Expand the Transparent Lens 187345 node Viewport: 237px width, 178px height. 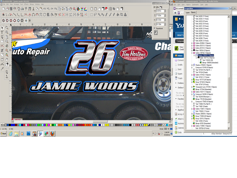coord(192,87)
